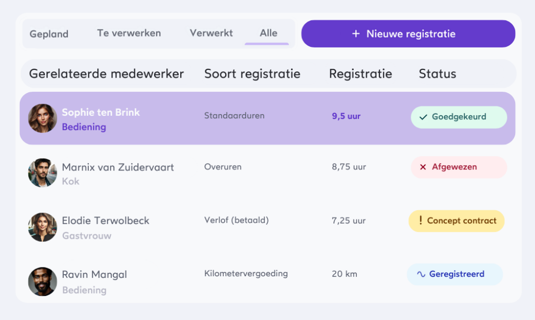
Task: Click the Gerelateerde medewerker column header
Action: click(107, 74)
